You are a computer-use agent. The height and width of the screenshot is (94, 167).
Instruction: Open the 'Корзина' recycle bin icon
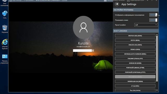[x=5, y=29]
